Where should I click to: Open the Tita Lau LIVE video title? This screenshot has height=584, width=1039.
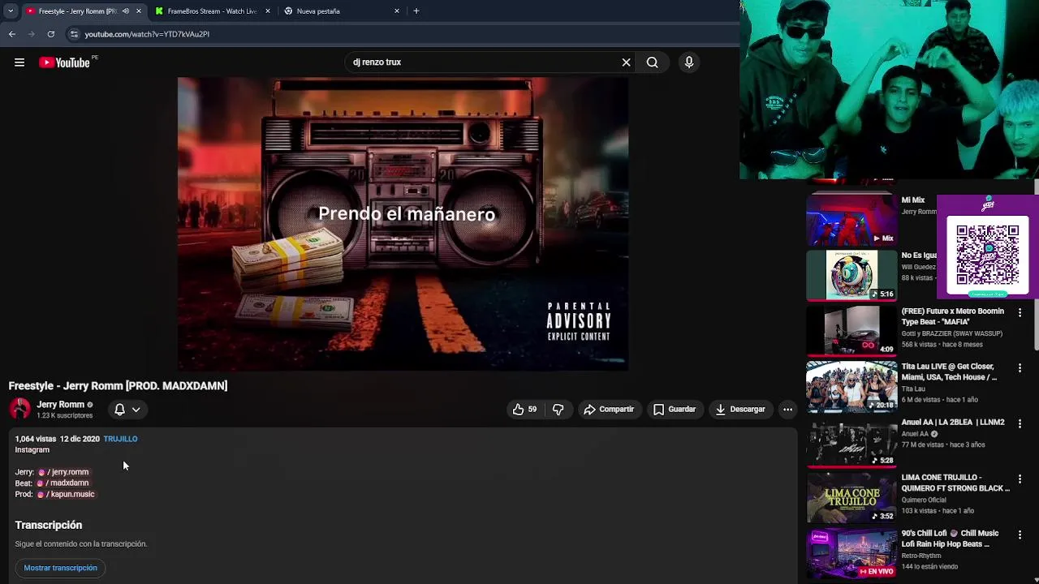(x=950, y=372)
